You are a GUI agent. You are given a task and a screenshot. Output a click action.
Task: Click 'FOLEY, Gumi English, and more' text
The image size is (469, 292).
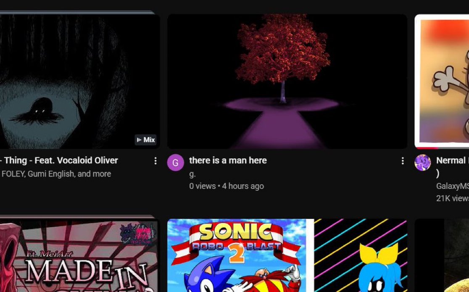(56, 174)
